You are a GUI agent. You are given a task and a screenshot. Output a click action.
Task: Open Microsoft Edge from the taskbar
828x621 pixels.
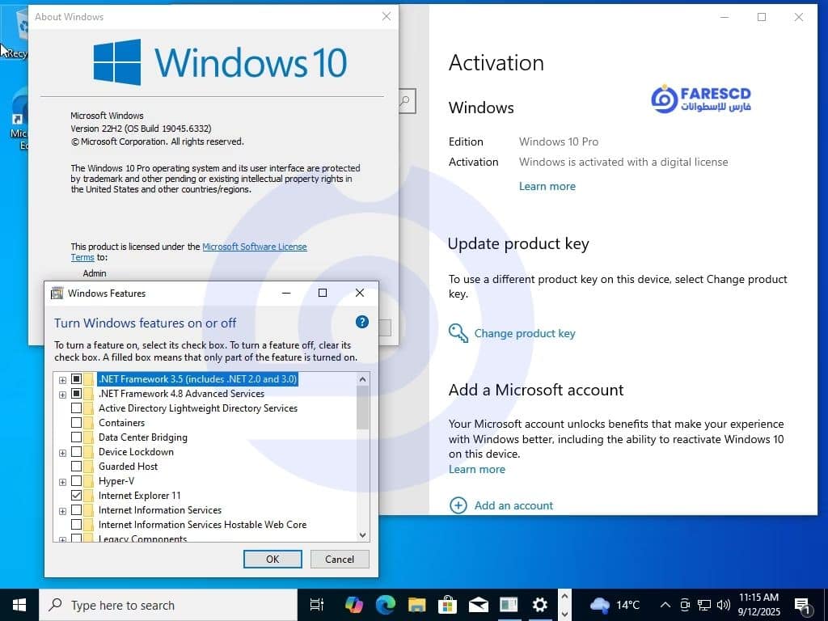(386, 605)
